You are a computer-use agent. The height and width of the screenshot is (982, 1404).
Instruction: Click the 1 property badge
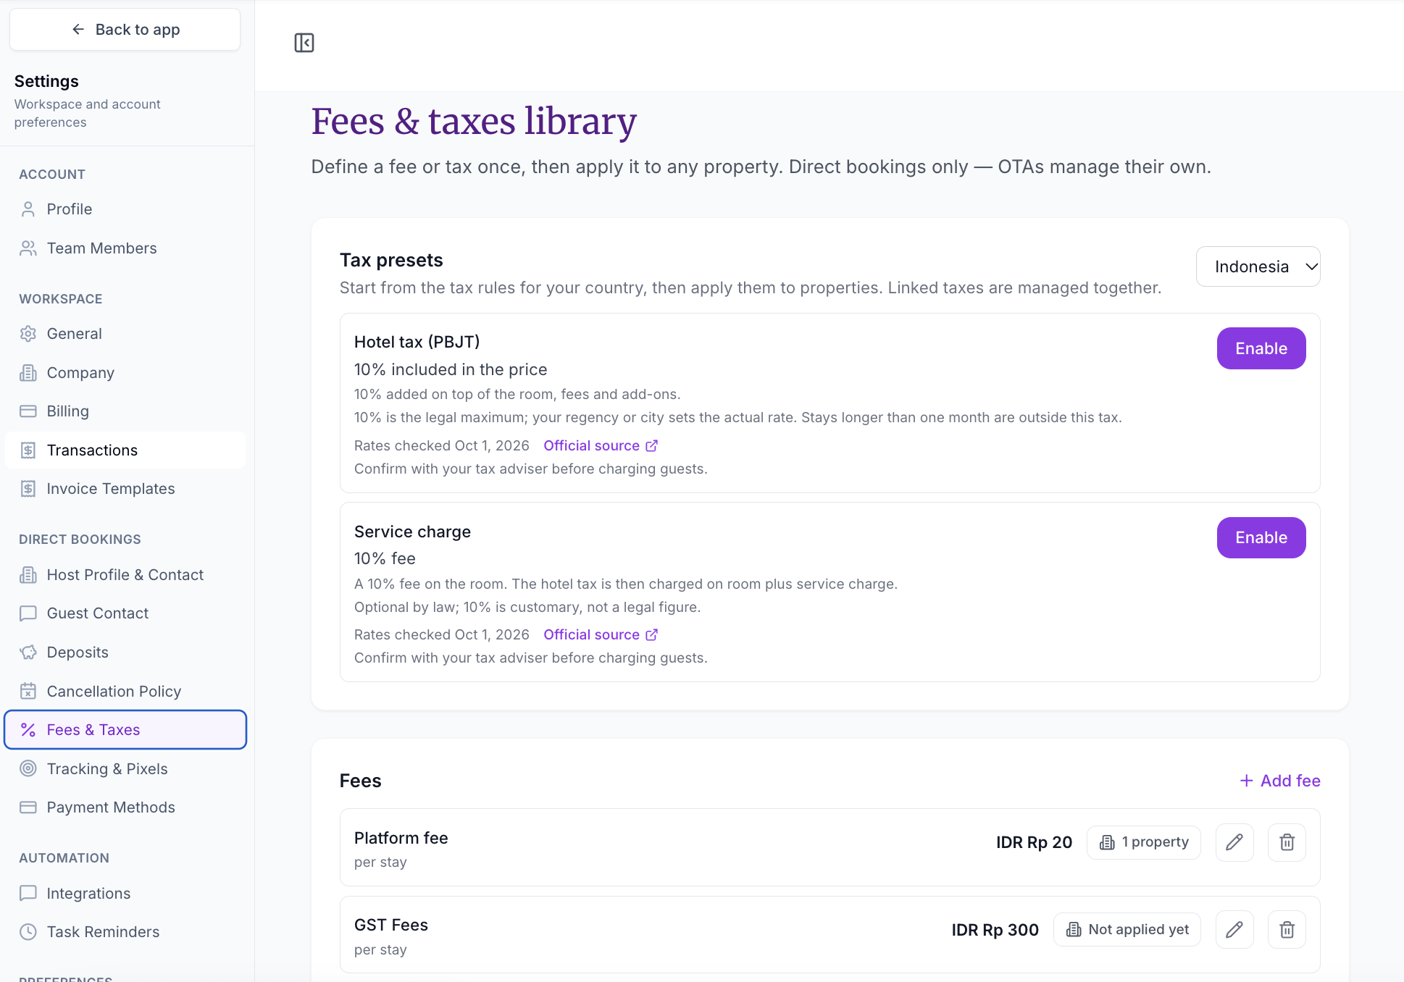click(x=1144, y=842)
